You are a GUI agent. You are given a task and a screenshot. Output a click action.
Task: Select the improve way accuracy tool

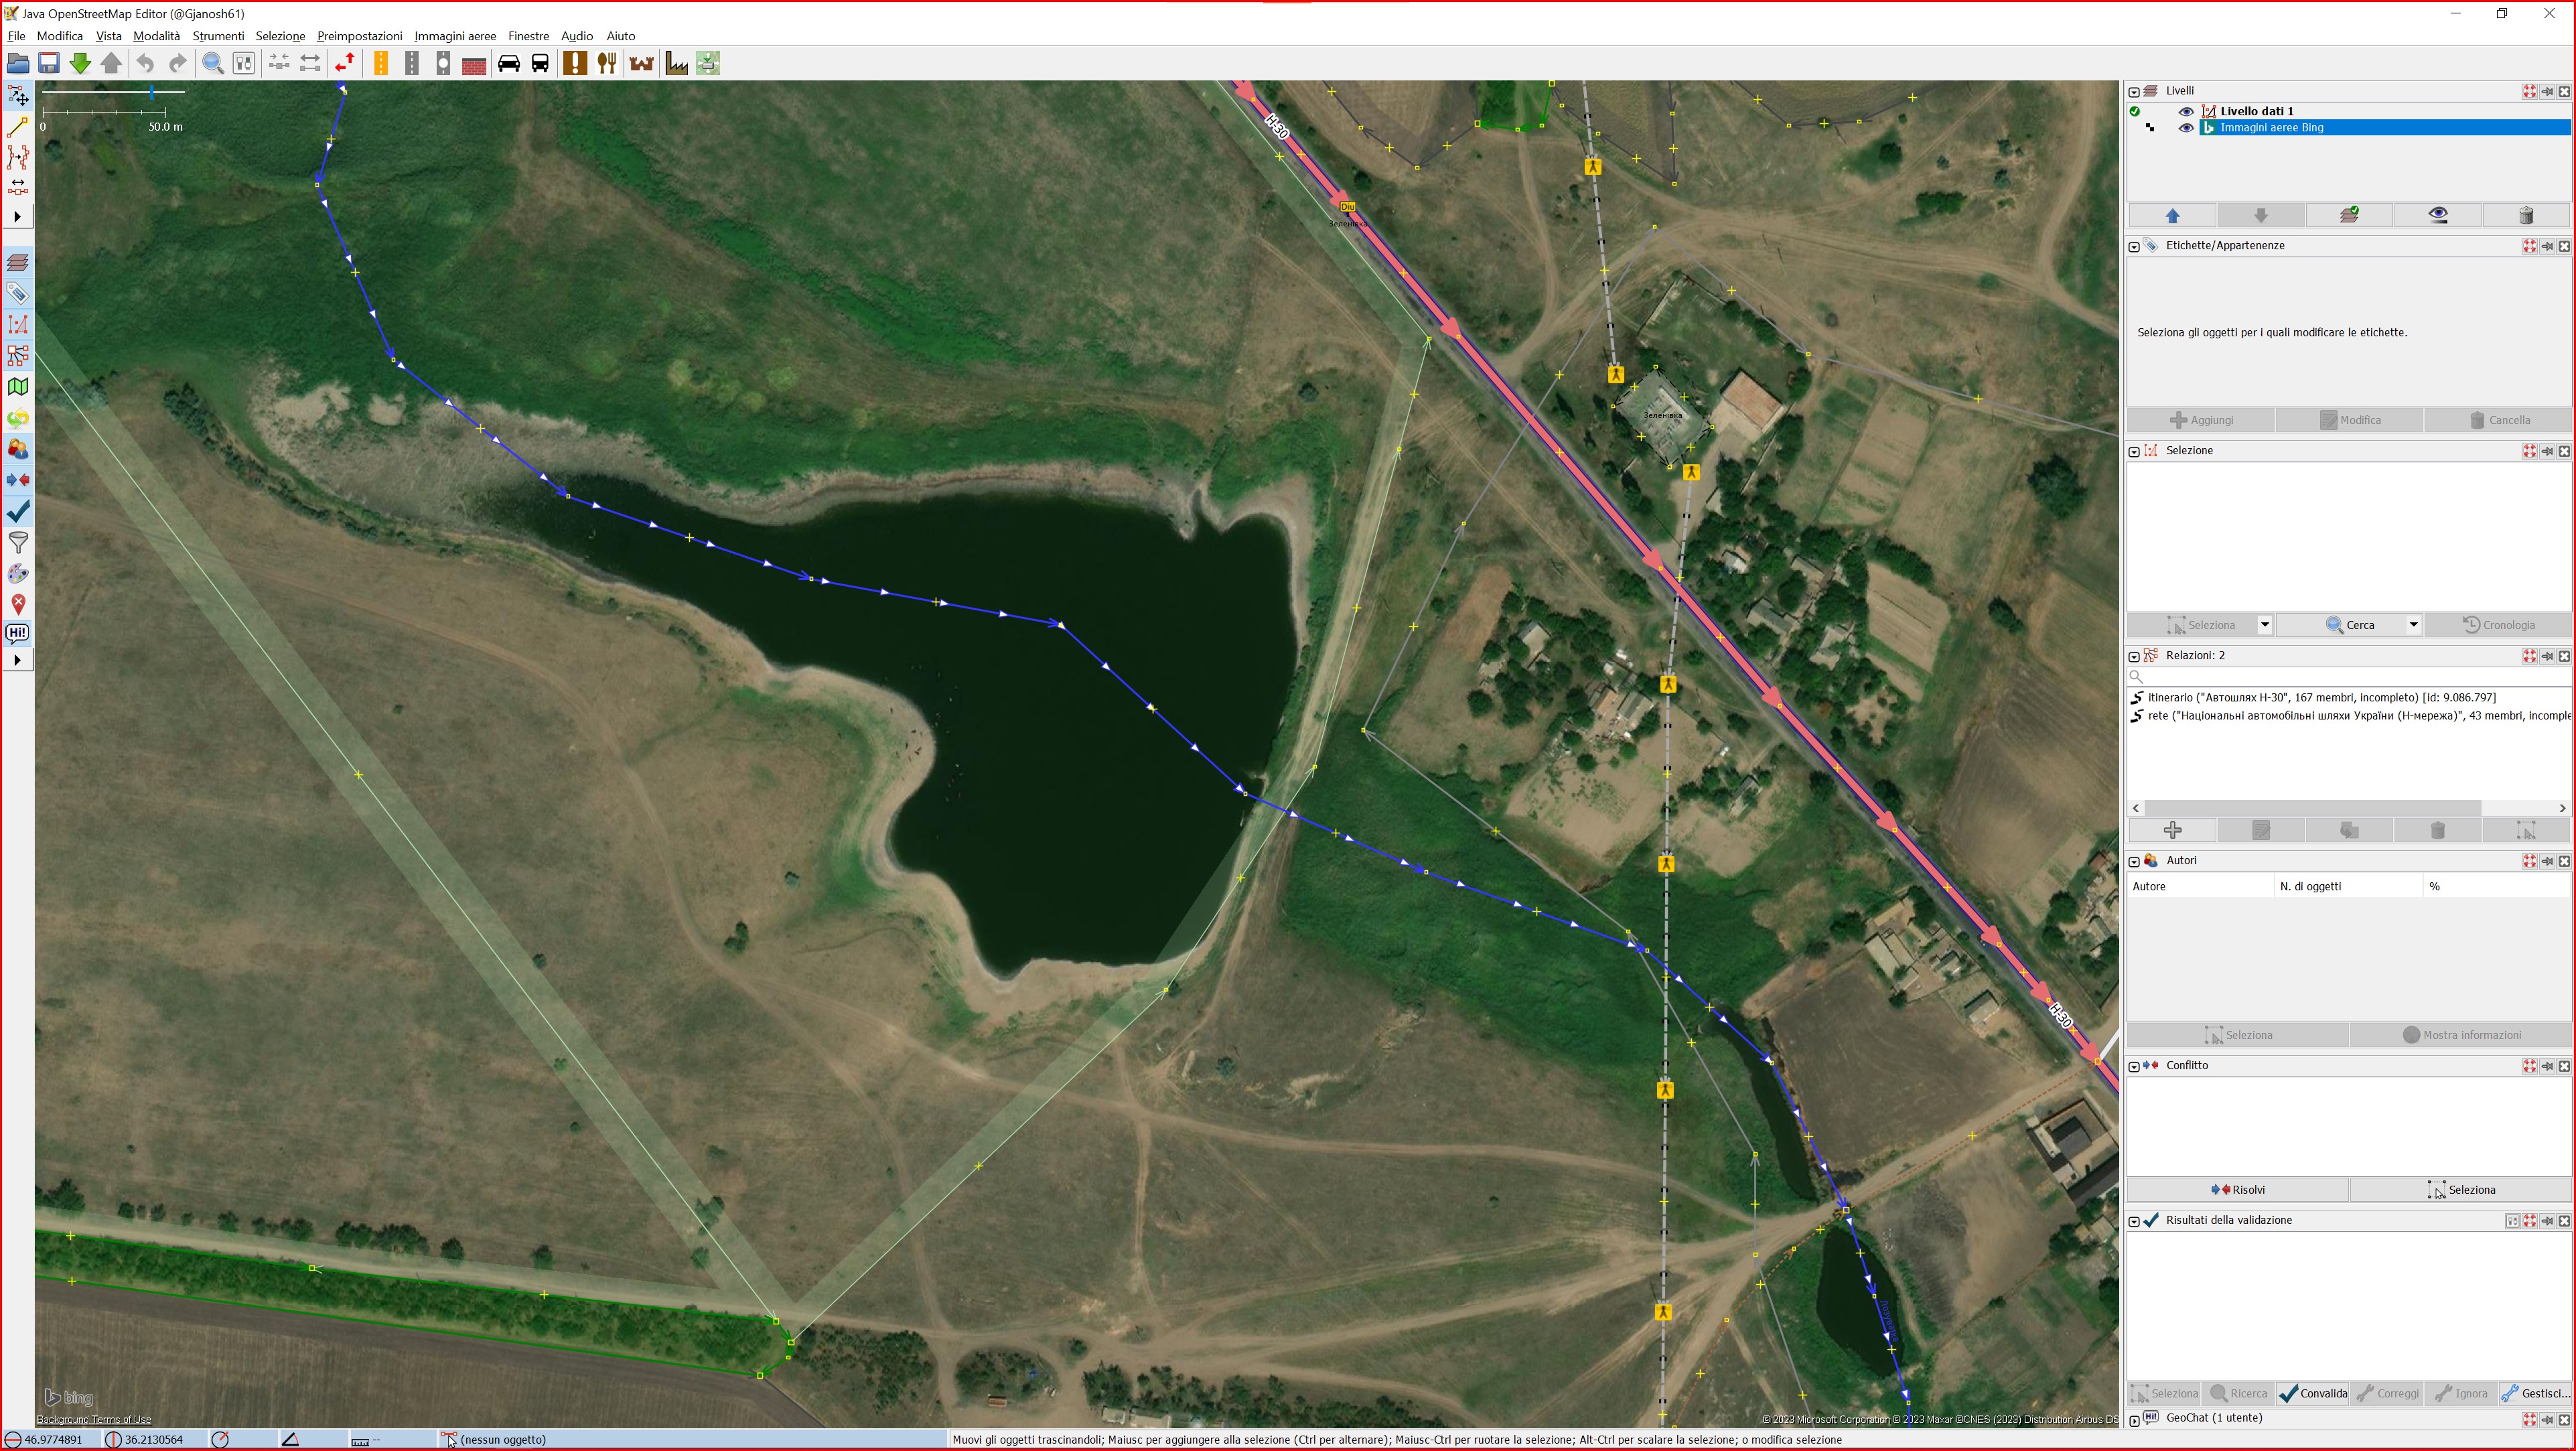17,157
